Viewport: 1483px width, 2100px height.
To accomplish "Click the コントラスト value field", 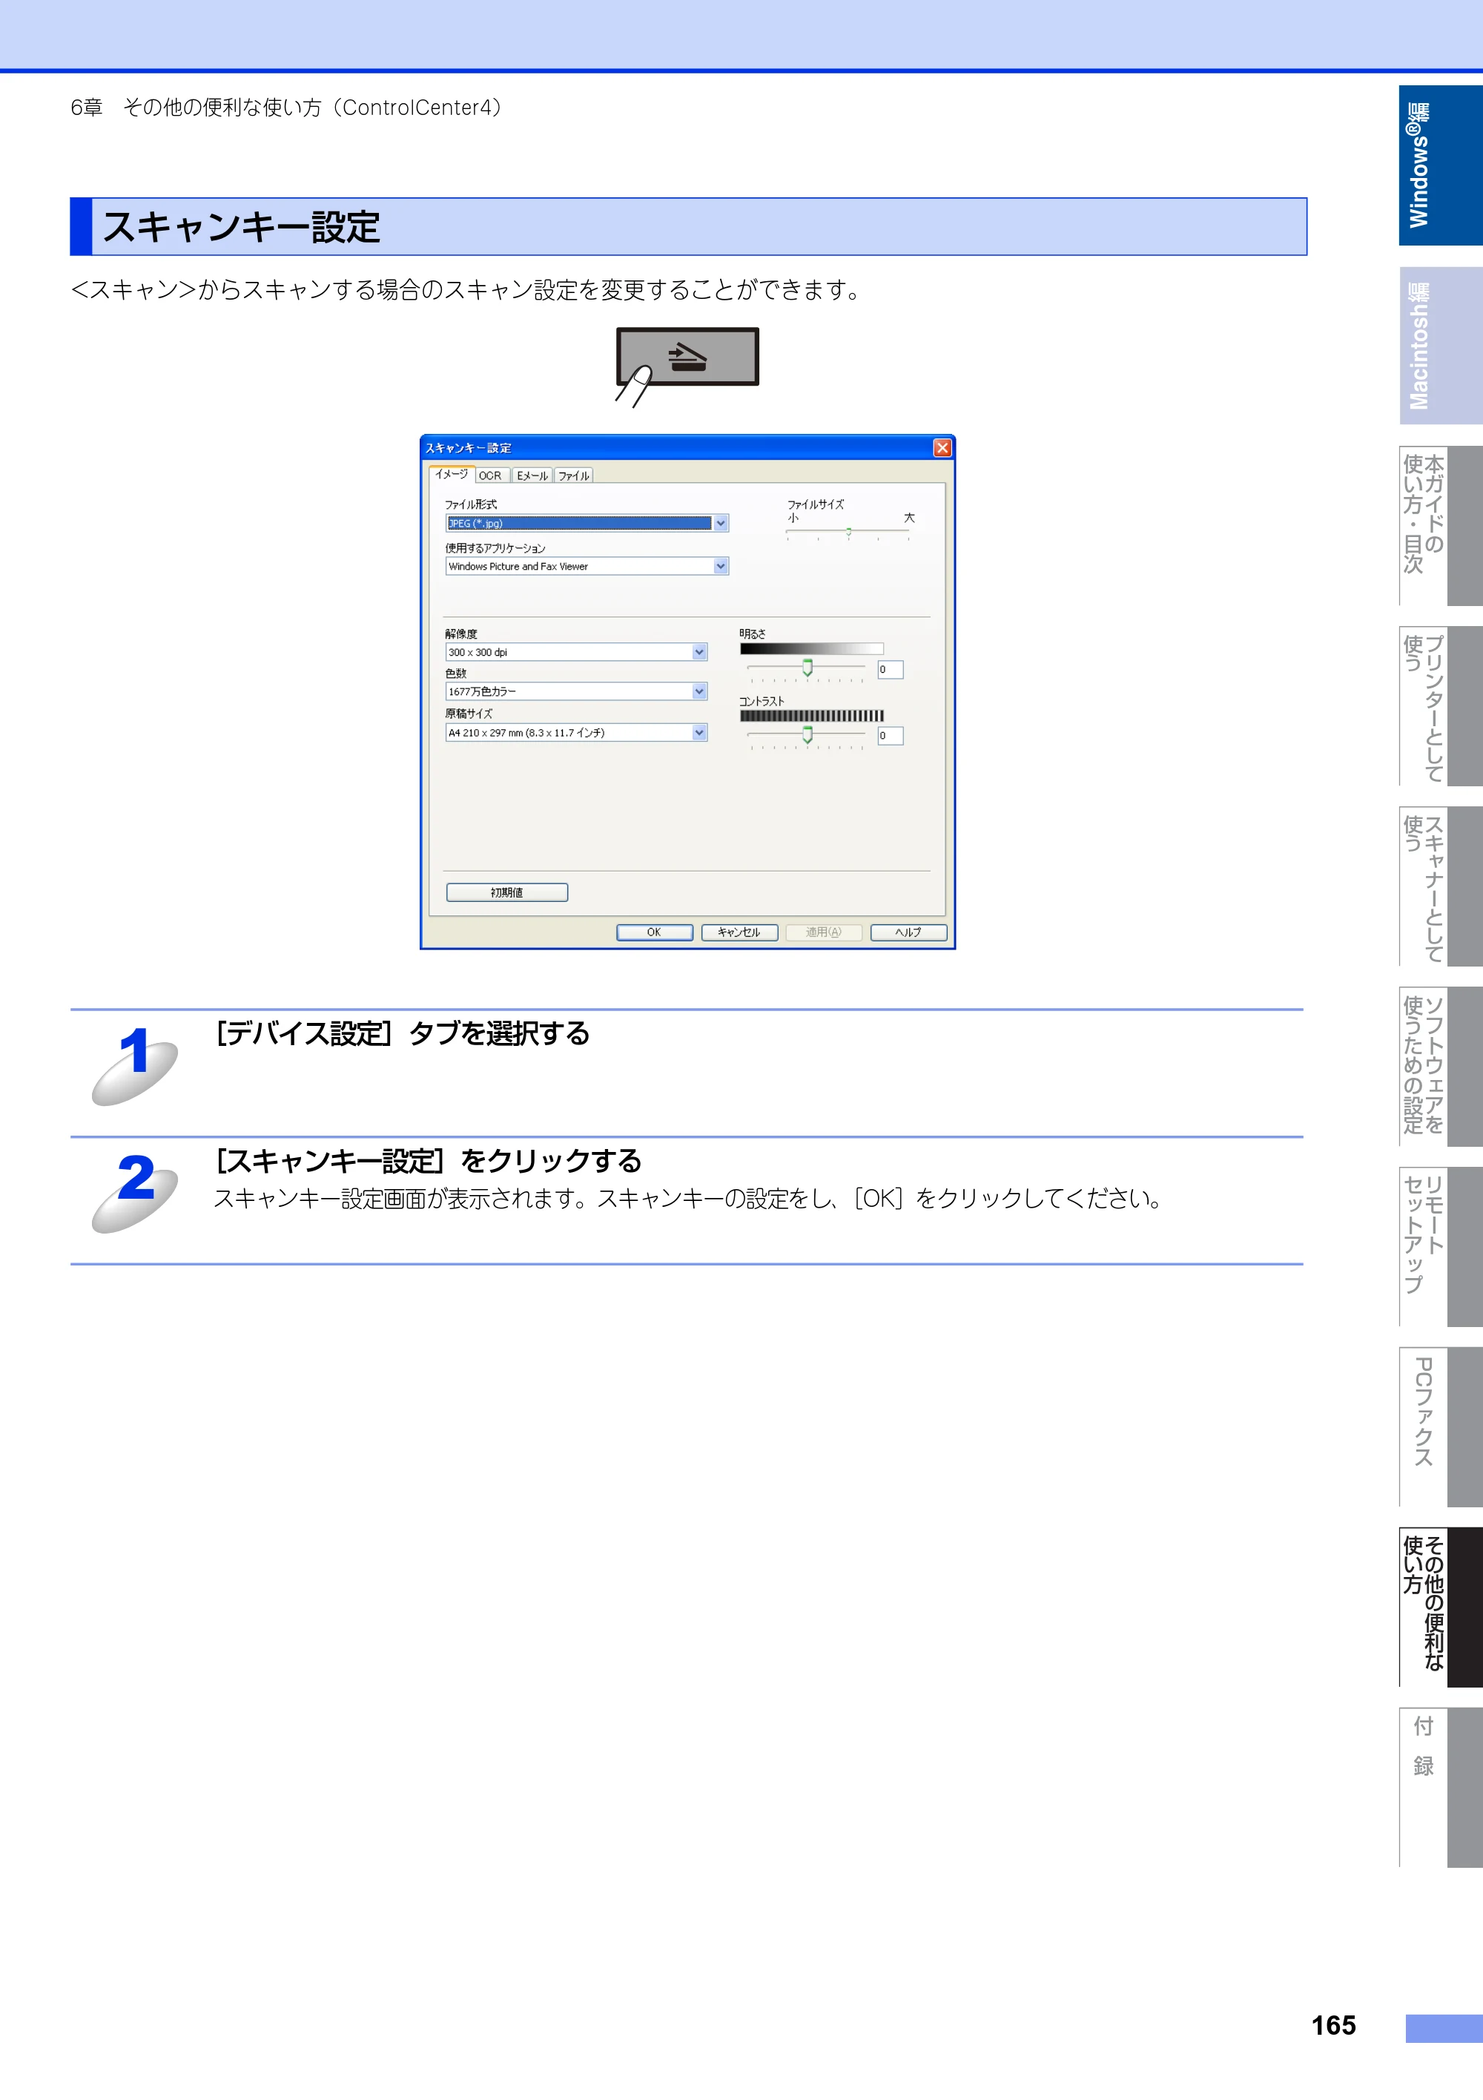I will click(890, 735).
